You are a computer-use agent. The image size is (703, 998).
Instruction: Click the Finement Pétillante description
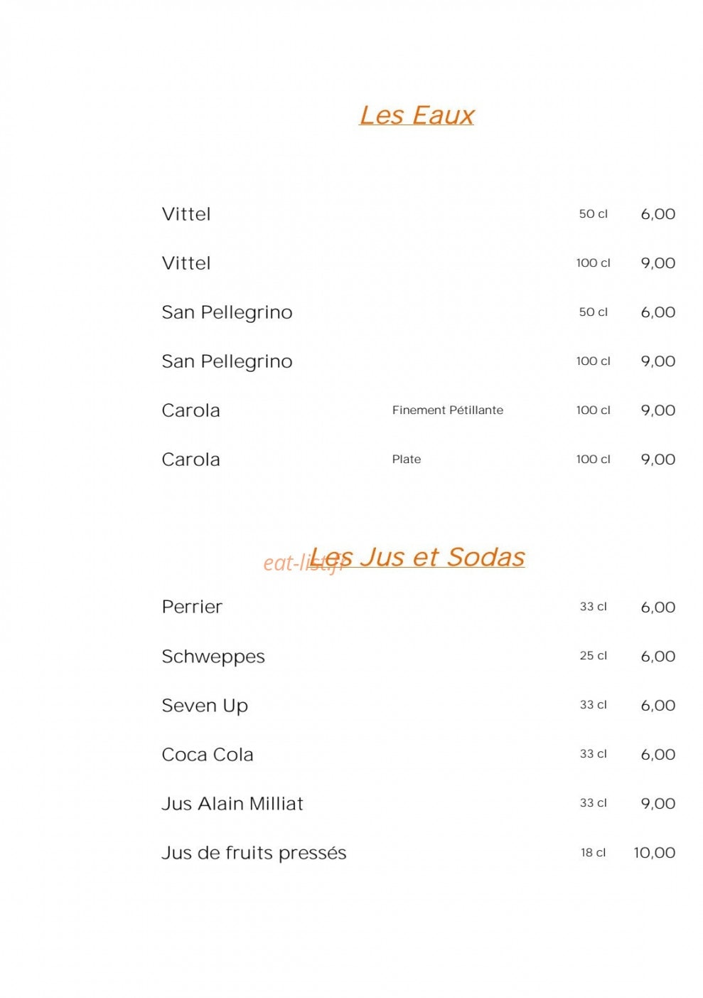click(x=448, y=410)
